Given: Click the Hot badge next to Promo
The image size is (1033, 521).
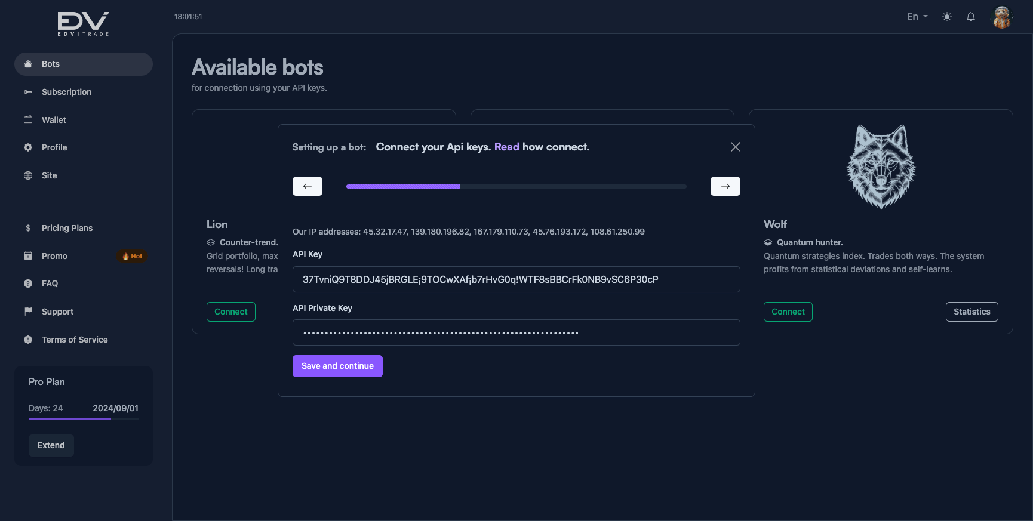Looking at the screenshot, I should [132, 256].
